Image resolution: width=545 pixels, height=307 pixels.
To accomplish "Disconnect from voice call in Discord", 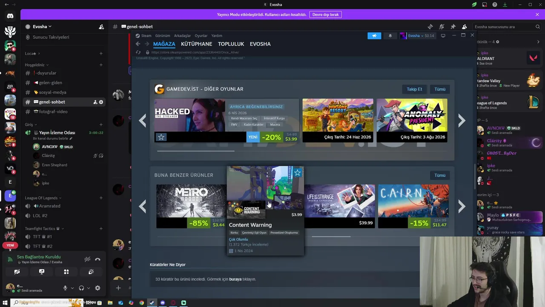I will coord(98,259).
